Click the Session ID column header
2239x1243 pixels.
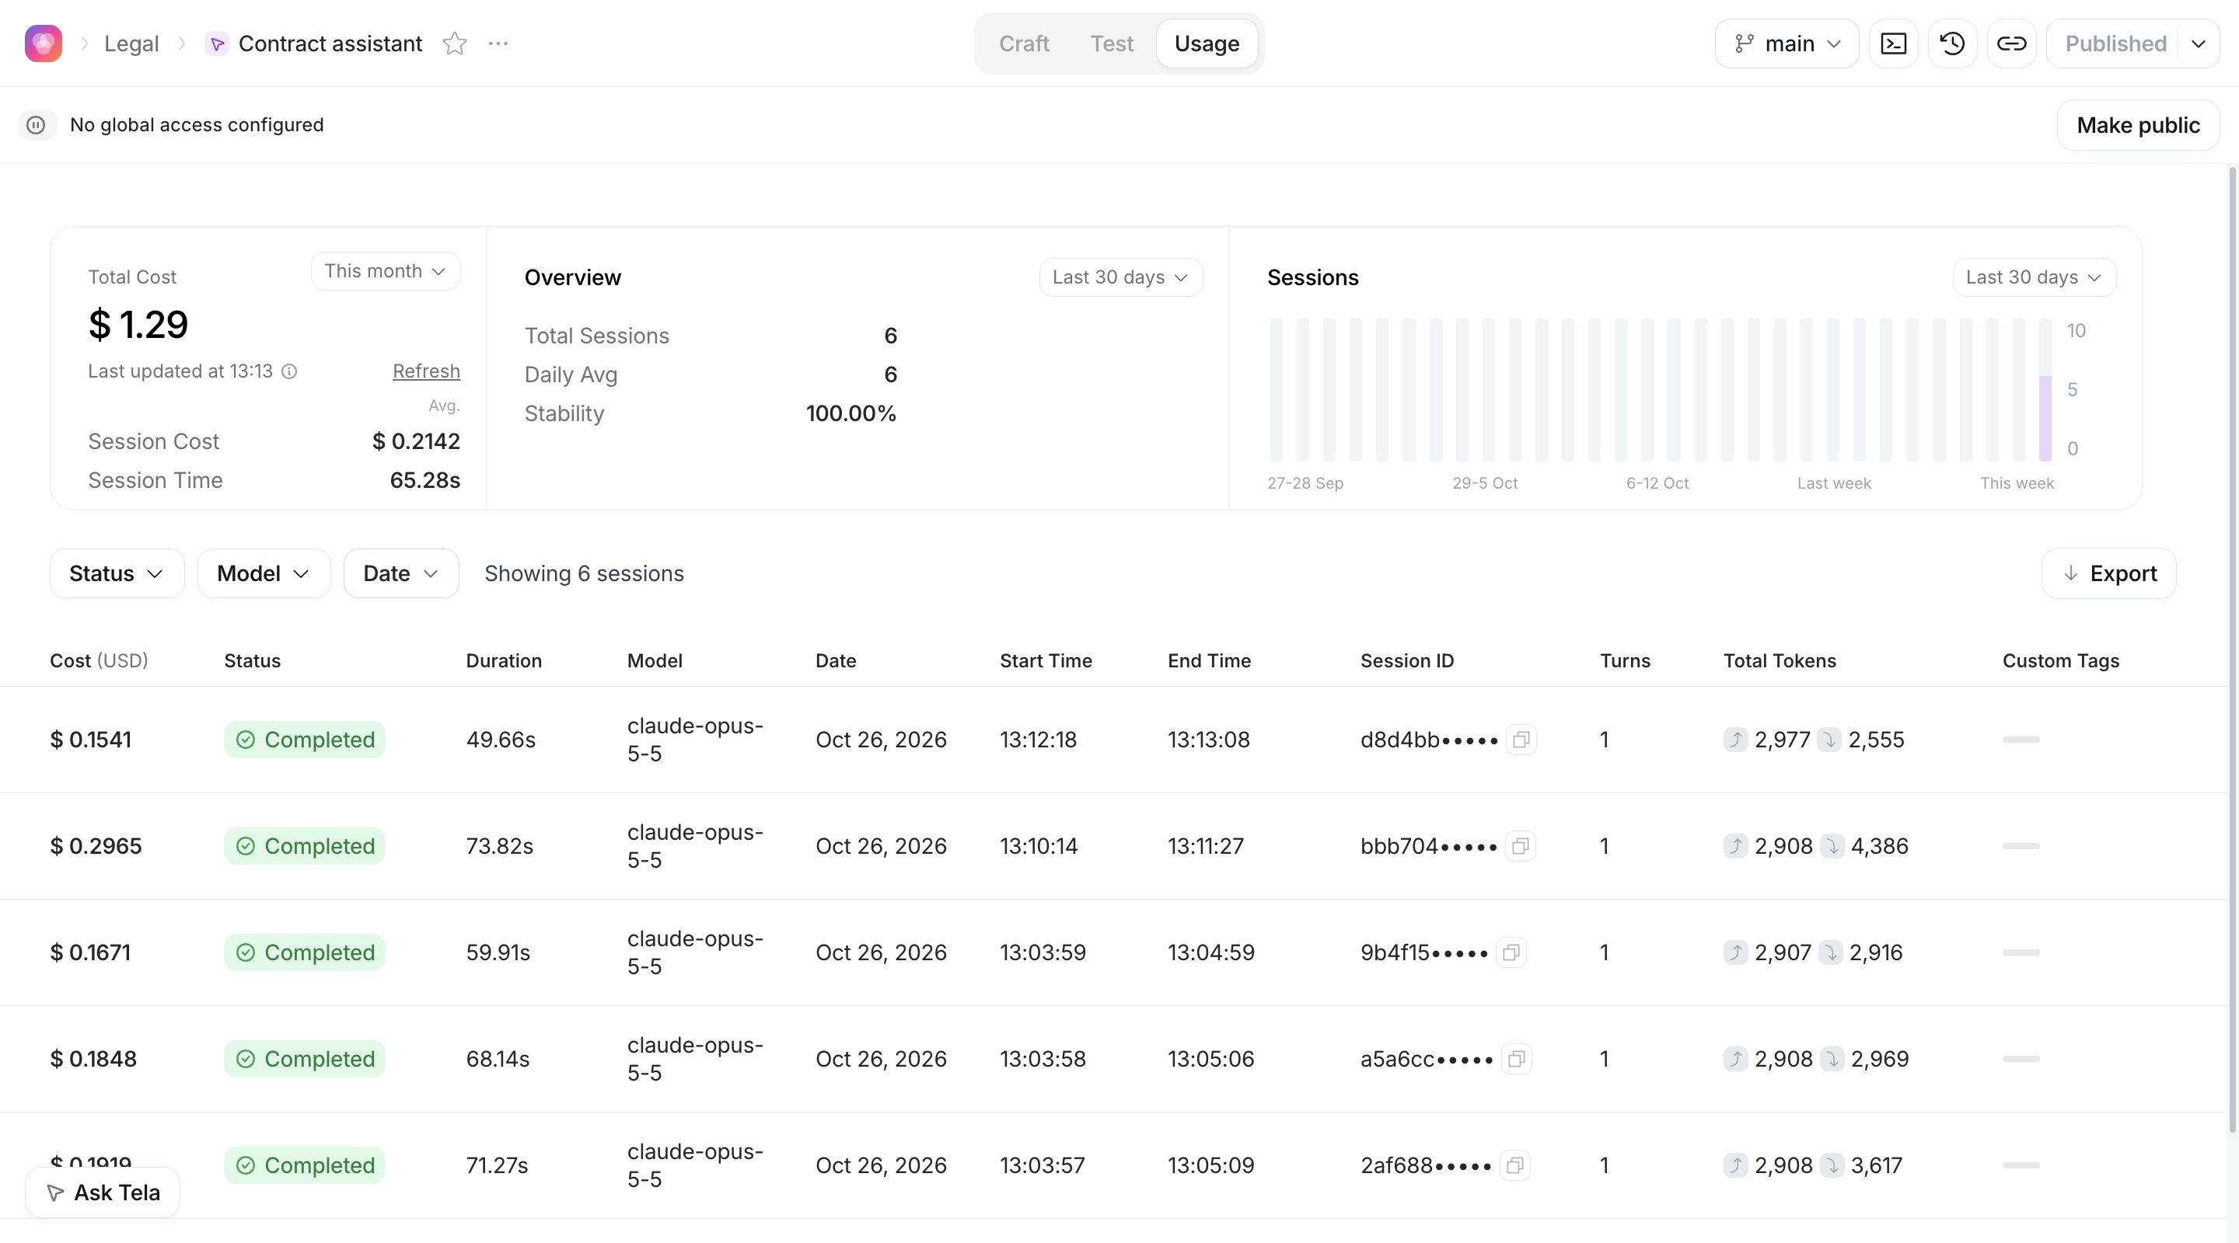tap(1406, 661)
